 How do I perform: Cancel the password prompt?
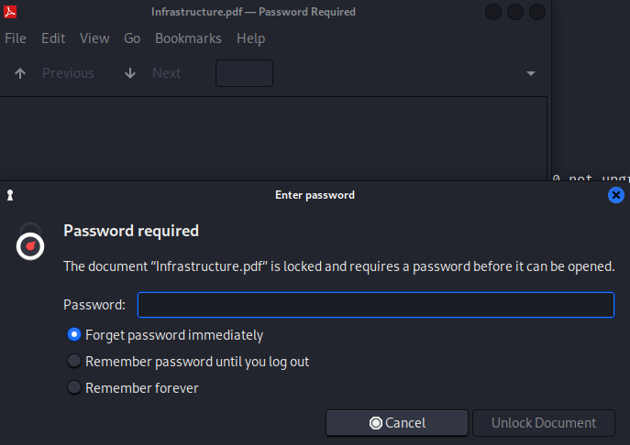(397, 423)
